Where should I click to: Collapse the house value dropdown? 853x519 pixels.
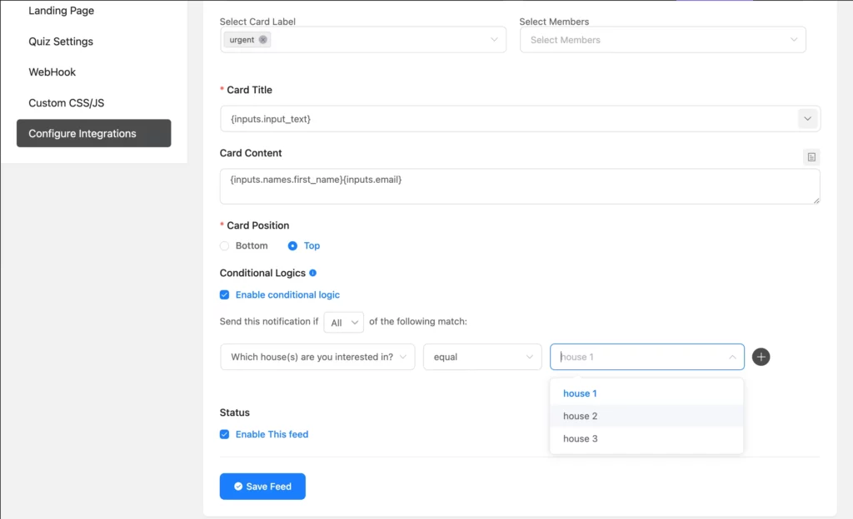[x=732, y=357]
